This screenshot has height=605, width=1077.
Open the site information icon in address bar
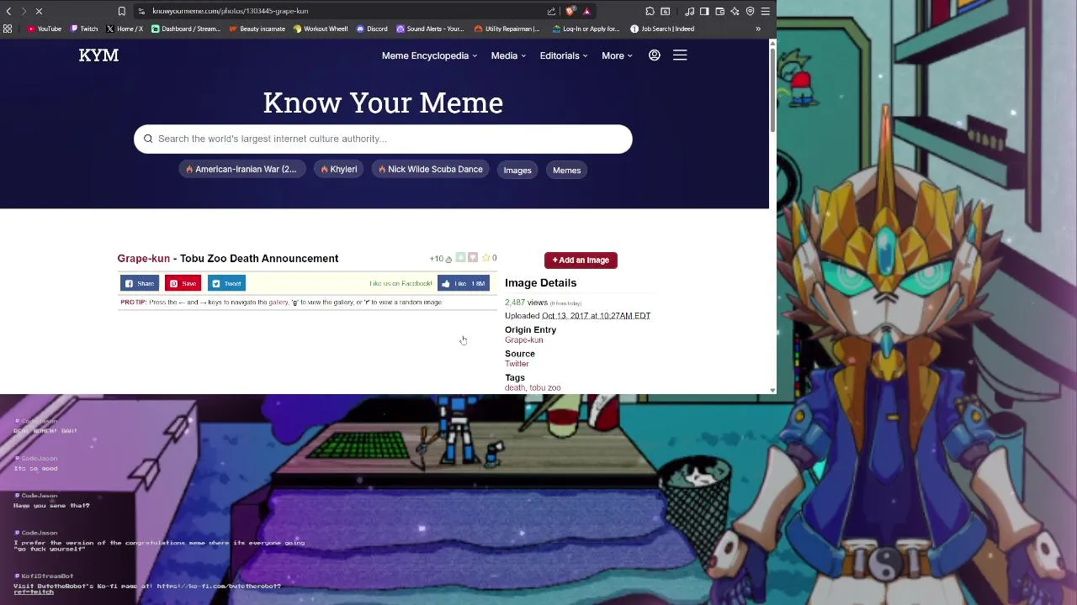(x=141, y=11)
